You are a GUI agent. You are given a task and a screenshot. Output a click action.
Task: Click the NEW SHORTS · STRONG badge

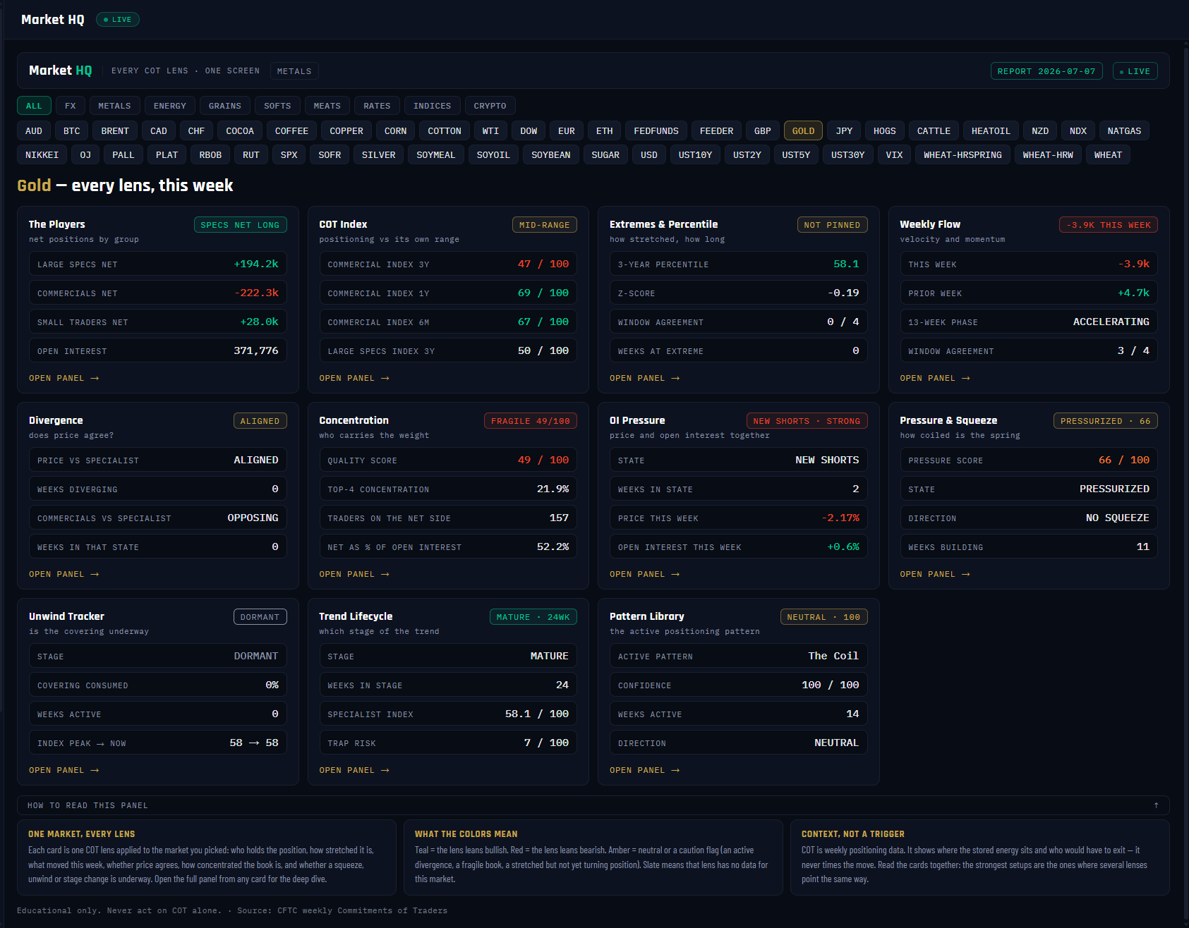coord(807,421)
